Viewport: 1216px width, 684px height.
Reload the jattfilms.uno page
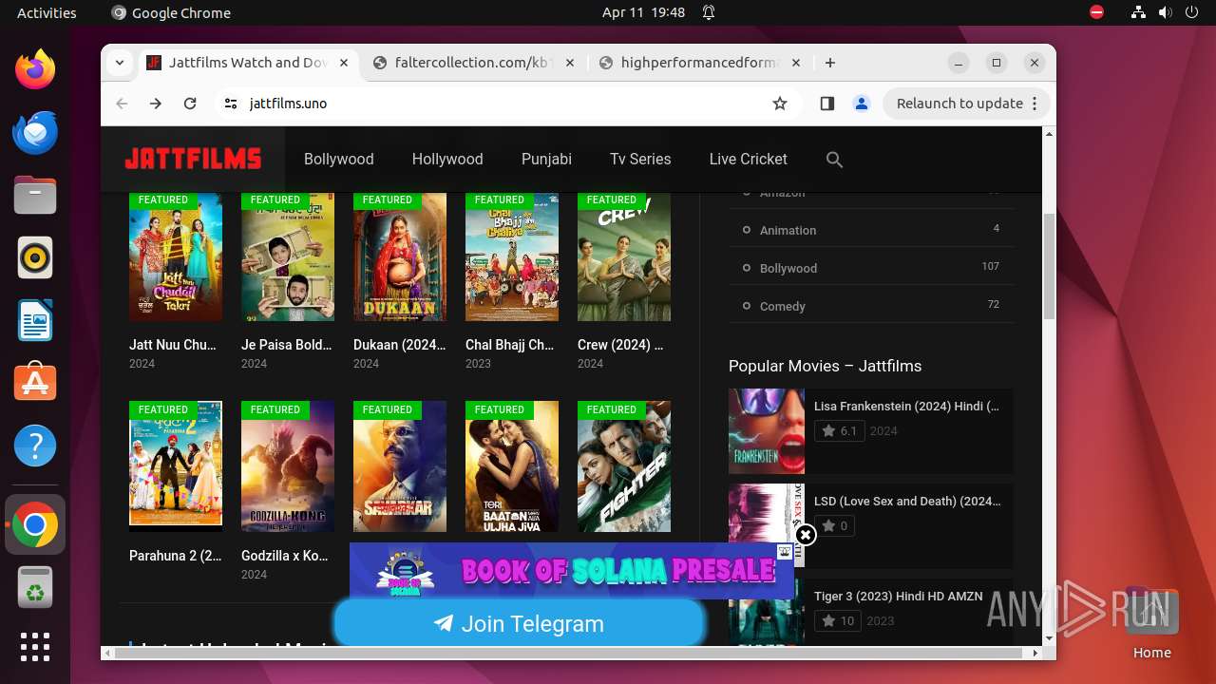coord(190,104)
